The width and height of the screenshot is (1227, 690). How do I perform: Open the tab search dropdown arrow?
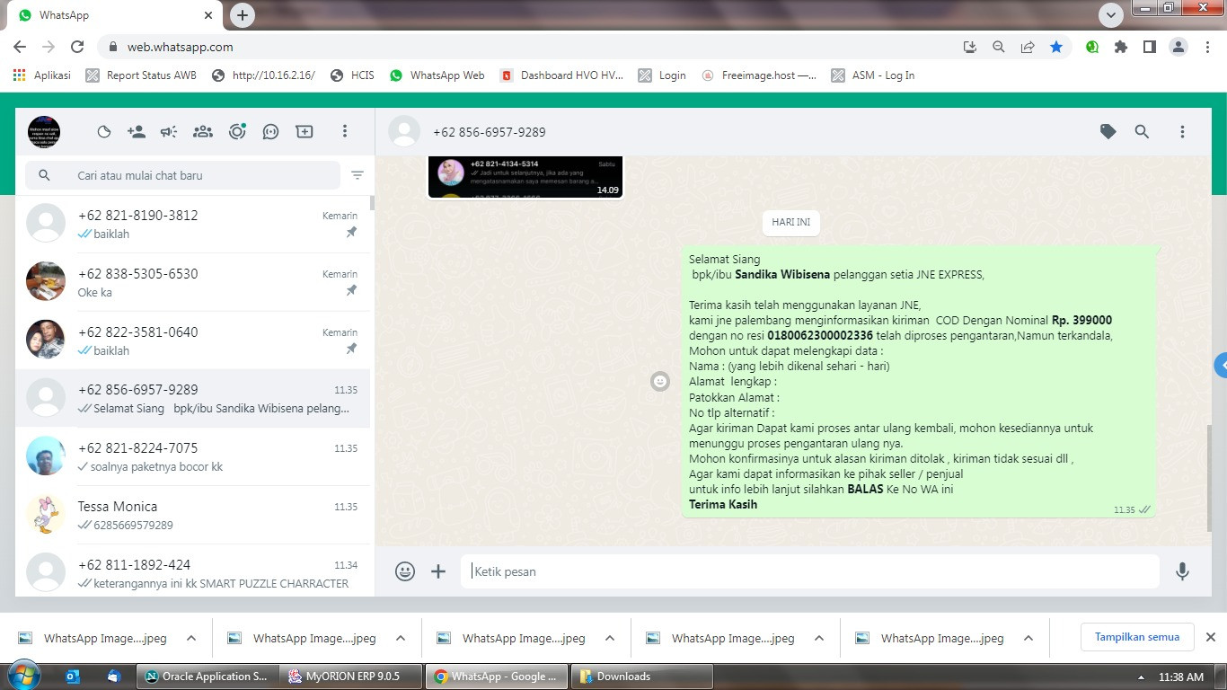point(1111,14)
